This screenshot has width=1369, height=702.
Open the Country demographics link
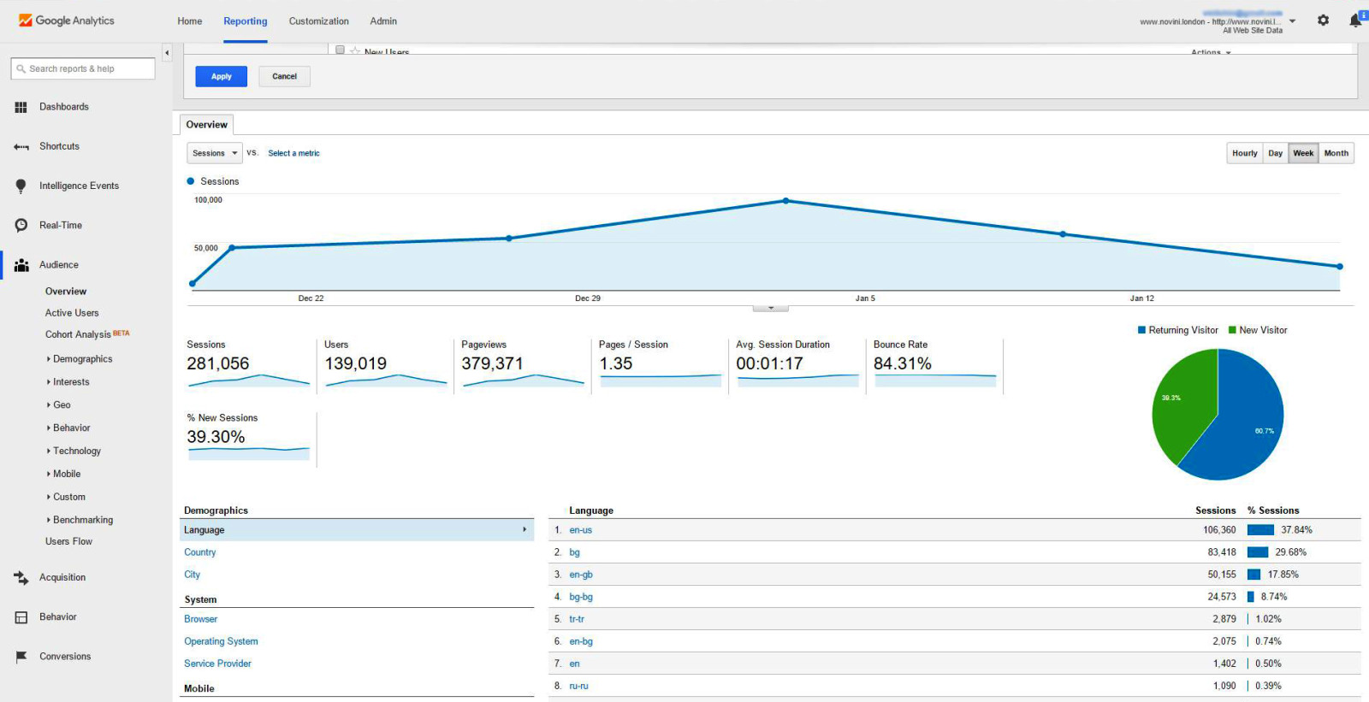pyautogui.click(x=200, y=552)
